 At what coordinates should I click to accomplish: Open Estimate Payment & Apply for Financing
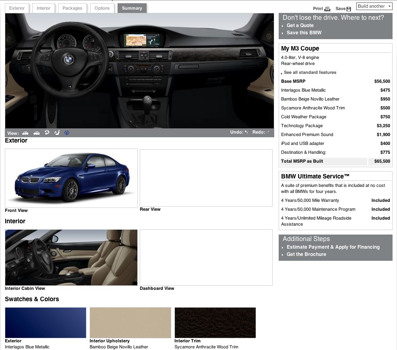pos(333,247)
